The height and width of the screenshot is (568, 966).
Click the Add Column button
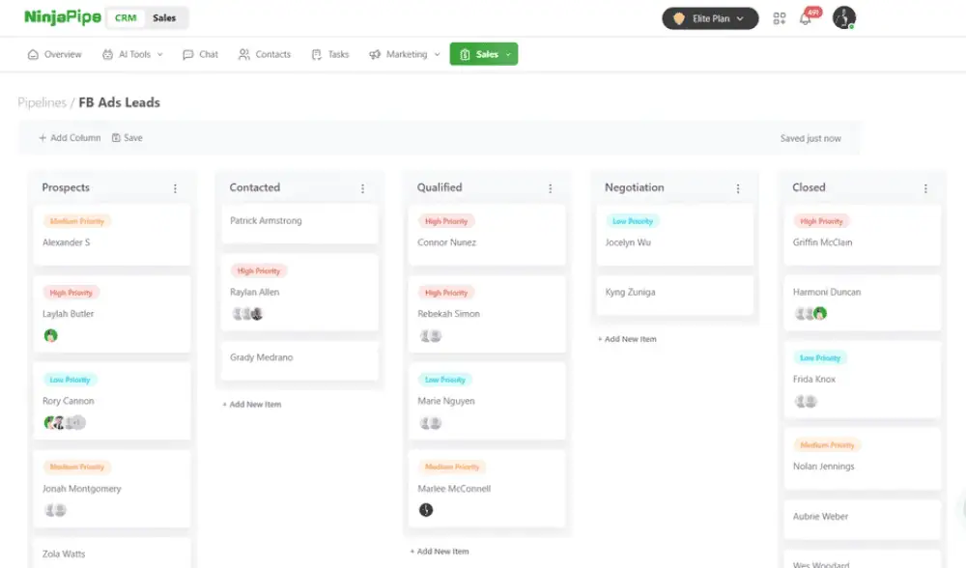pyautogui.click(x=70, y=138)
